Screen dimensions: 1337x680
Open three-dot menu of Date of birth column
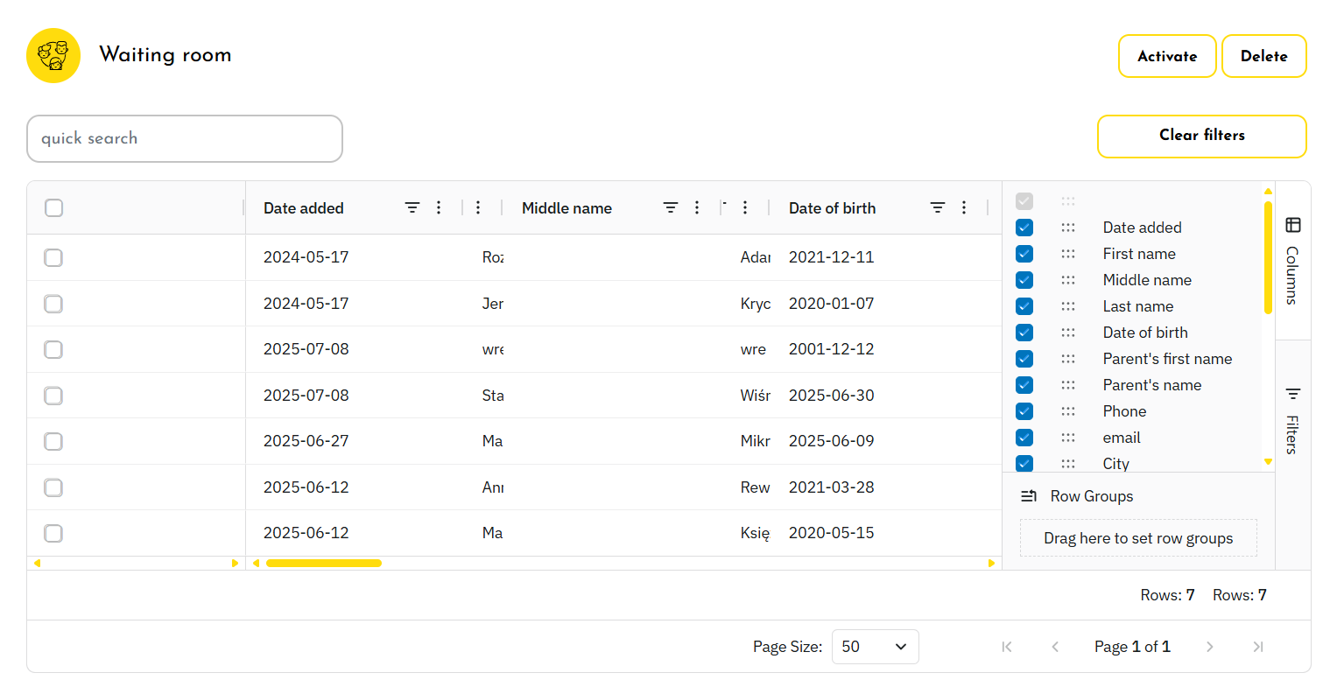[964, 207]
